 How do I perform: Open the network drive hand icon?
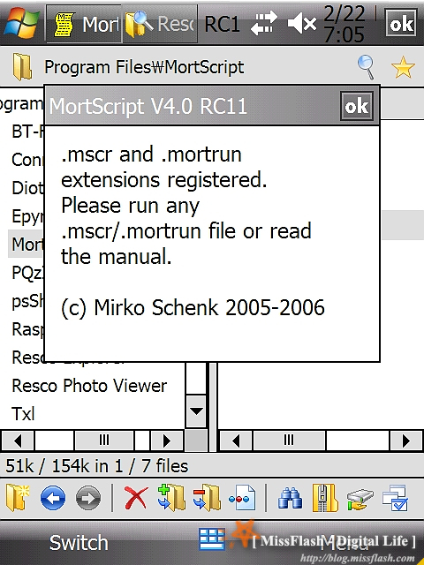[360, 499]
